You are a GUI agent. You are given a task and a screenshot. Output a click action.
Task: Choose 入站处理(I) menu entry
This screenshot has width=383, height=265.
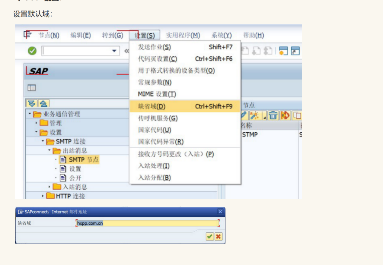tap(185, 166)
